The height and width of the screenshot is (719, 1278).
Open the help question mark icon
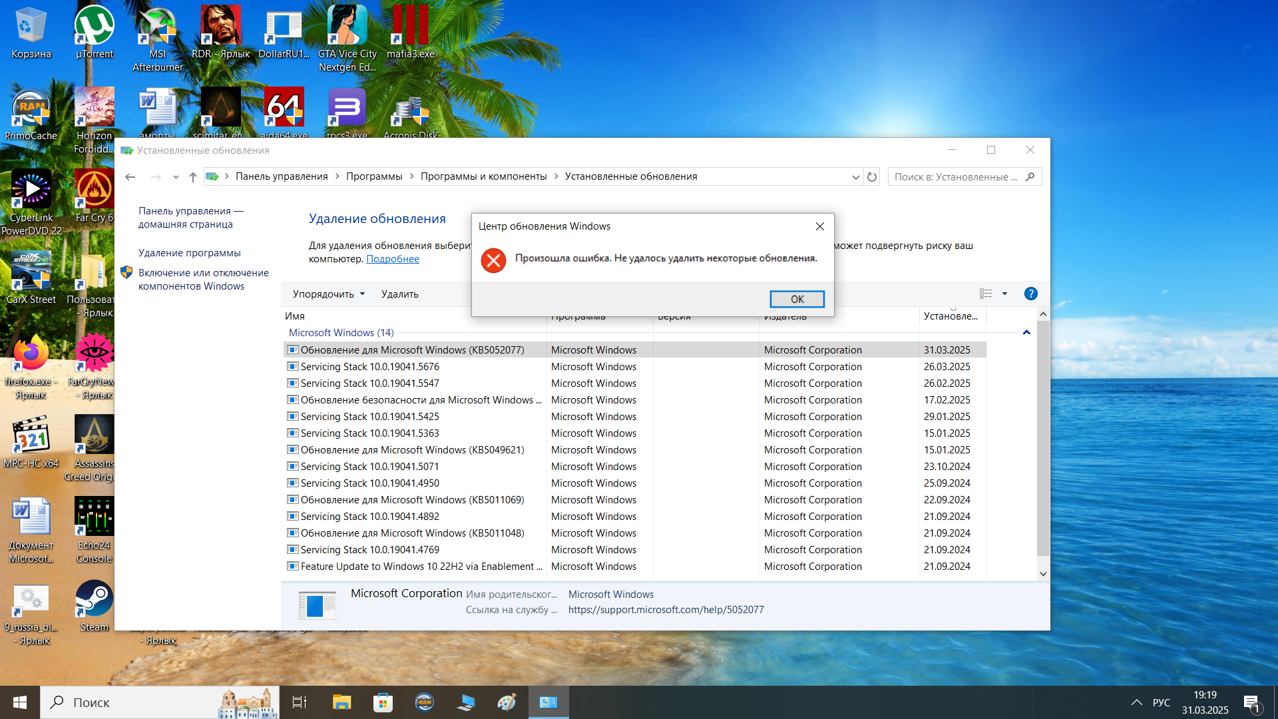(1030, 294)
